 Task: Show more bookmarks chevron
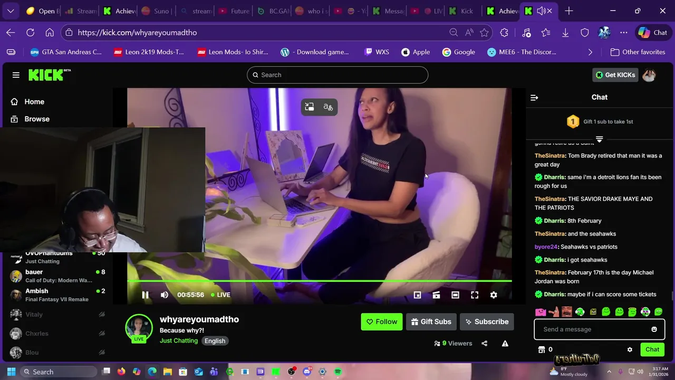point(590,52)
